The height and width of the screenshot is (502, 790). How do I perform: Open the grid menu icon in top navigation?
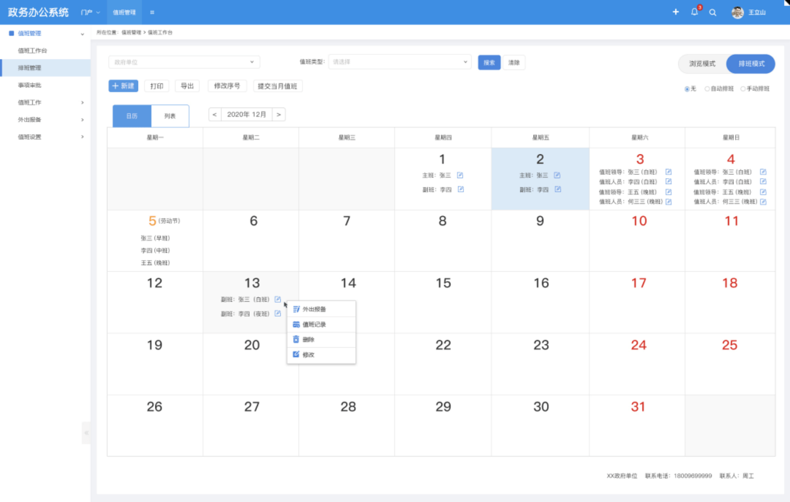(152, 12)
